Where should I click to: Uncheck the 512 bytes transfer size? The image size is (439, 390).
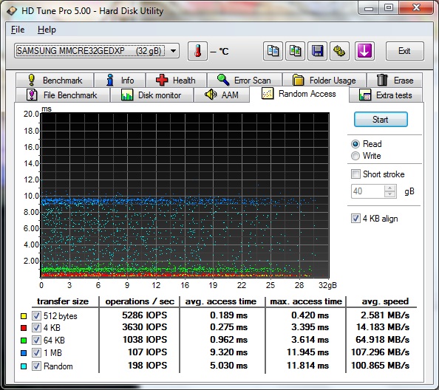click(36, 316)
